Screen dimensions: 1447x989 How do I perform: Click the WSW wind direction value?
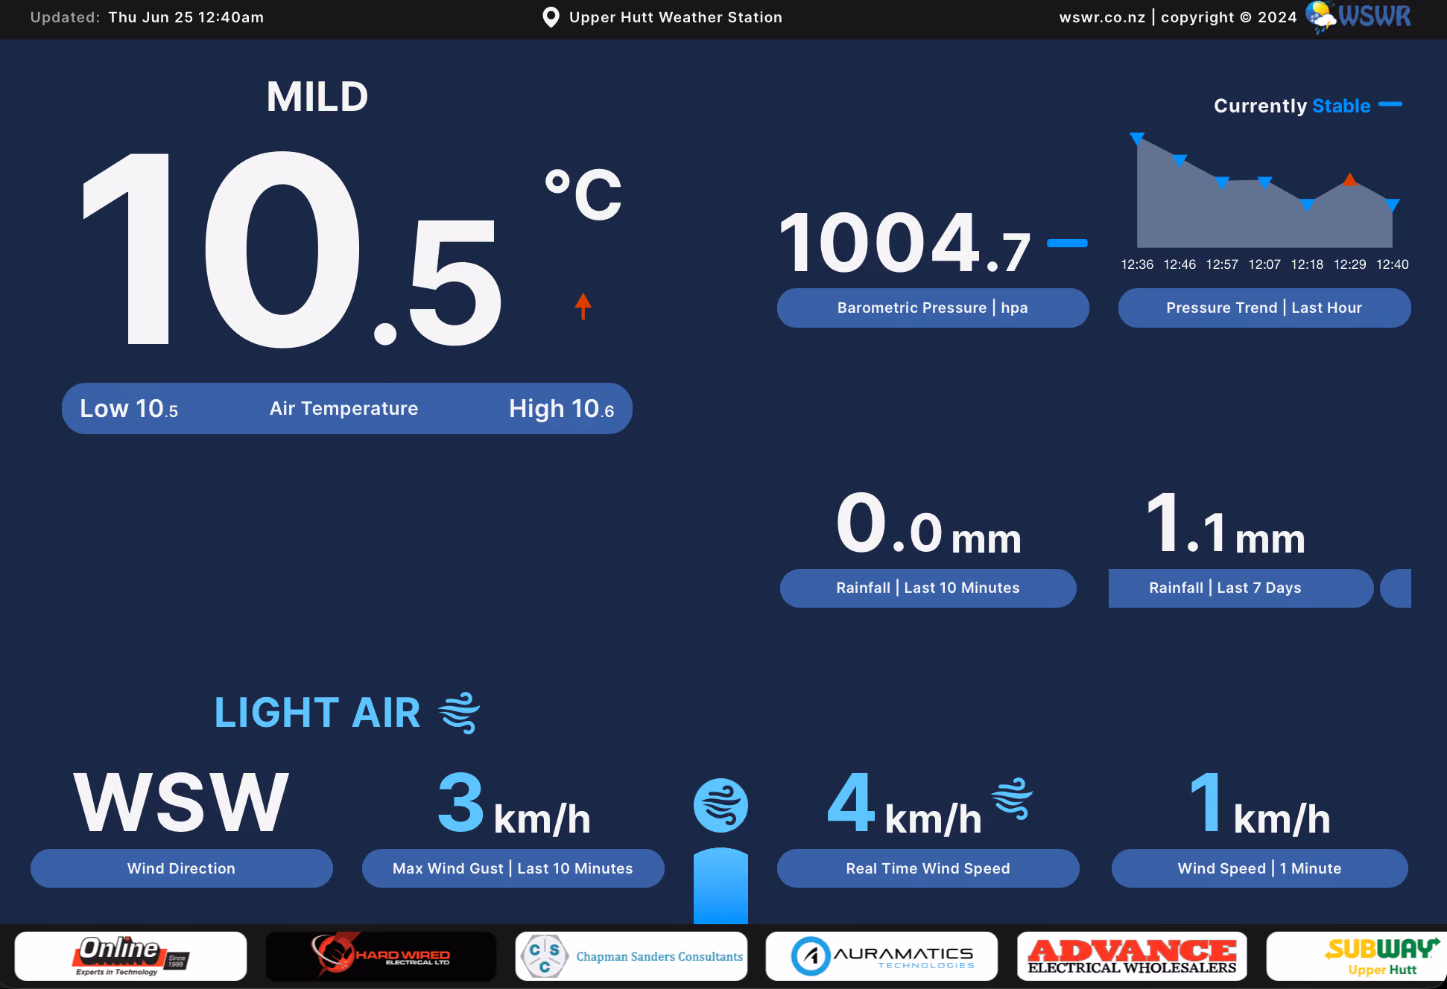(181, 803)
